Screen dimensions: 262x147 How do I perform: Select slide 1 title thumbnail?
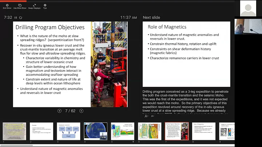15,131
